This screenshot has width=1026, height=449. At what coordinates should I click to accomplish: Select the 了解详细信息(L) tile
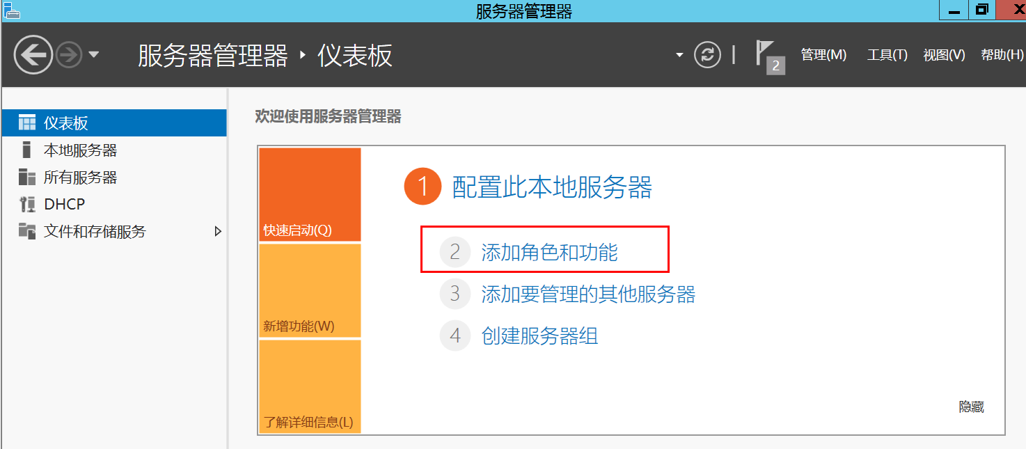point(310,386)
